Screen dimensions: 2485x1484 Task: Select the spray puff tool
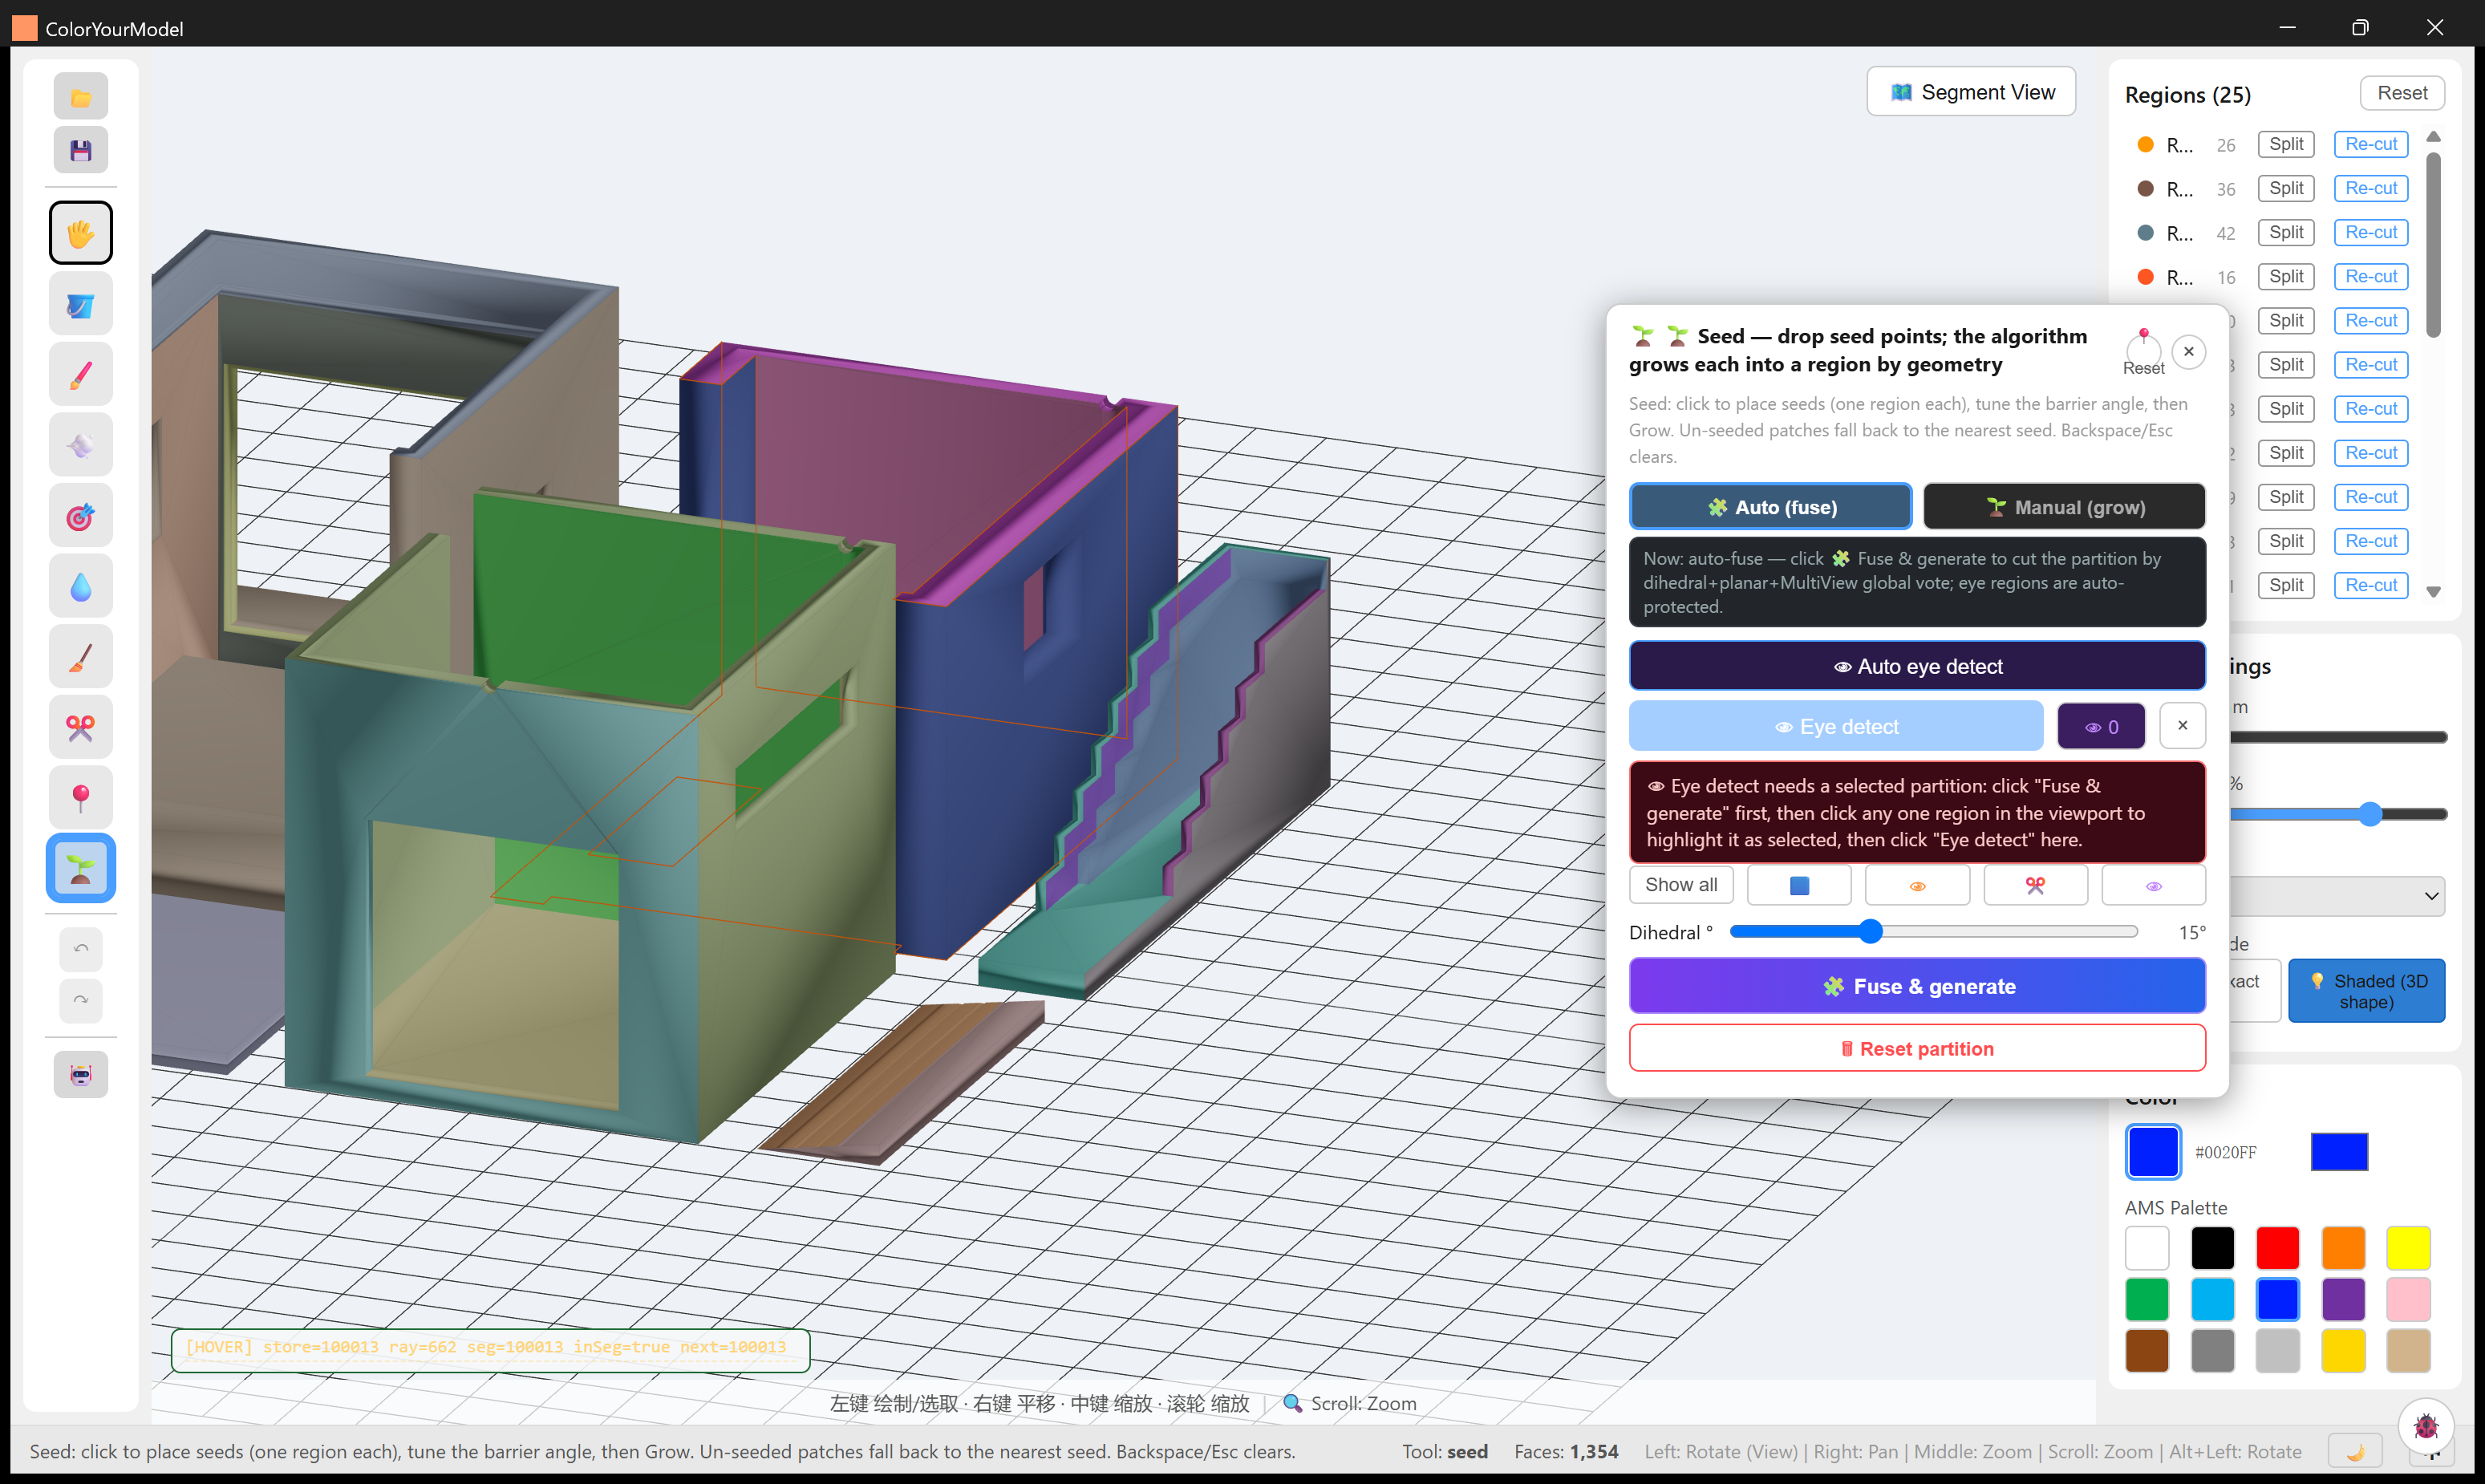(x=81, y=445)
